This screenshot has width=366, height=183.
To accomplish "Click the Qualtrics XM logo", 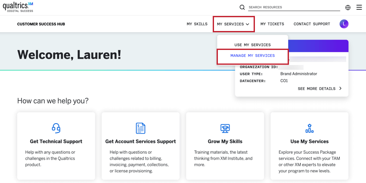I will click(x=18, y=7).
